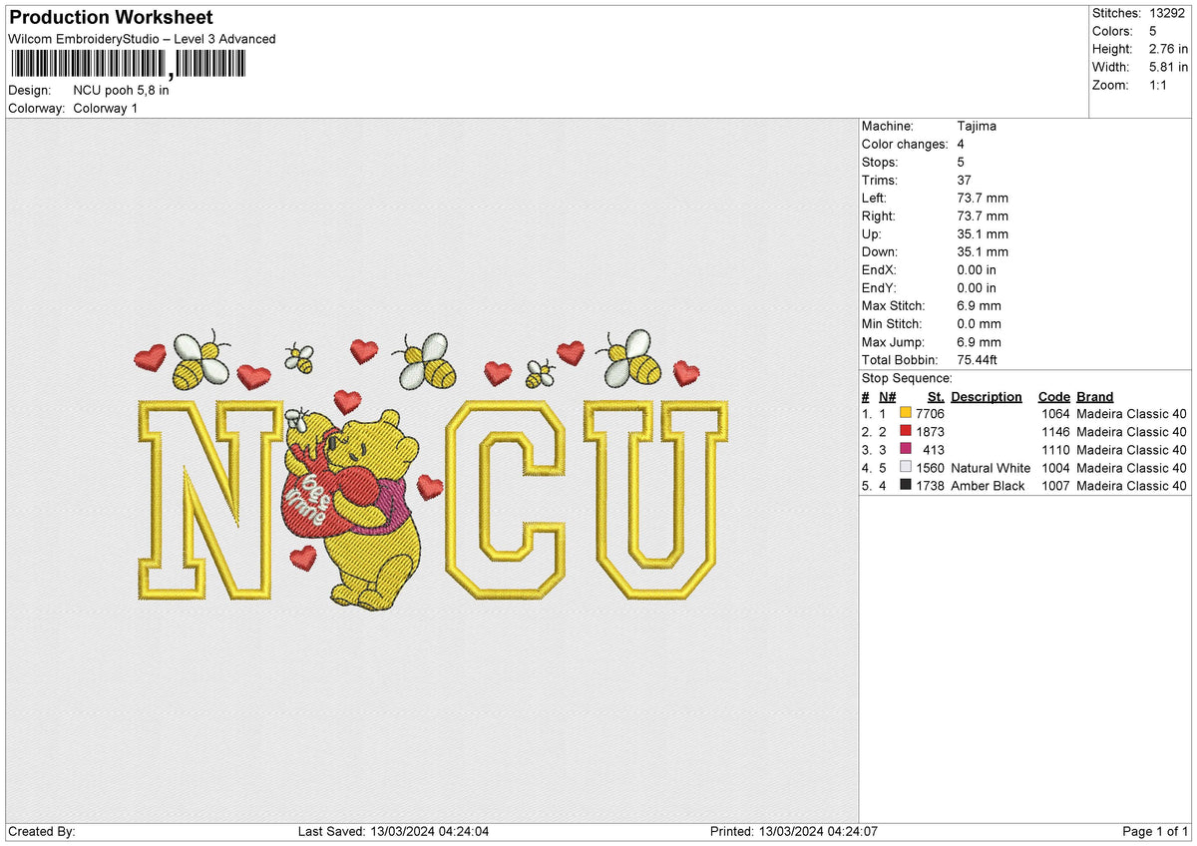Select the Machine value Tajima
Viewport: 1197px width, 846px height.
(x=977, y=126)
